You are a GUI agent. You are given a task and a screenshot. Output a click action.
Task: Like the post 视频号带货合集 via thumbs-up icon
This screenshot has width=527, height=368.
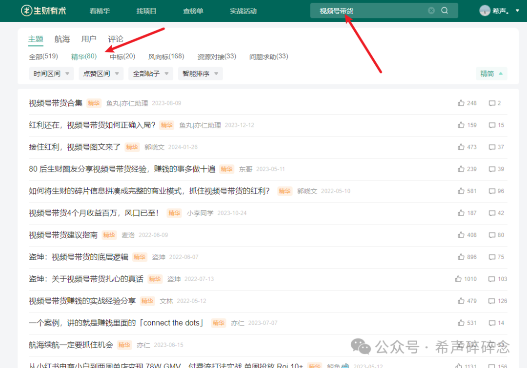click(461, 103)
